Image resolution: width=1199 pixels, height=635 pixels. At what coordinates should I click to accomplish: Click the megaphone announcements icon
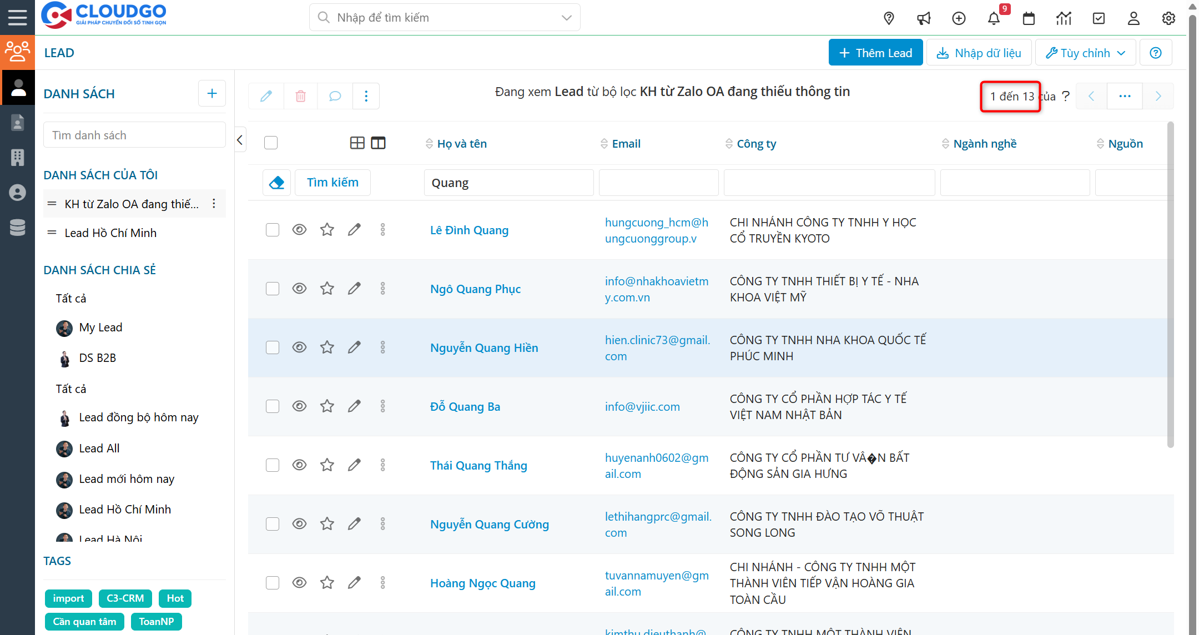[x=924, y=18]
